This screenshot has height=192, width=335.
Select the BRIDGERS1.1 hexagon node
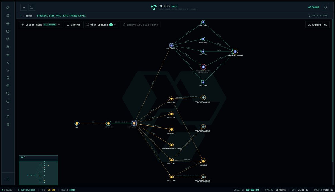[x=171, y=130]
